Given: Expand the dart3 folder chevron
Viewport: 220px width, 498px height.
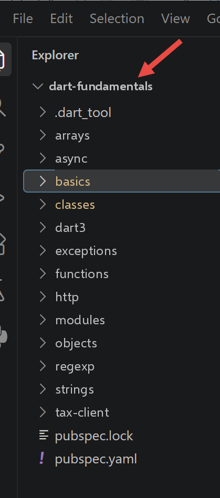Looking at the screenshot, I should pyautogui.click(x=43, y=228).
